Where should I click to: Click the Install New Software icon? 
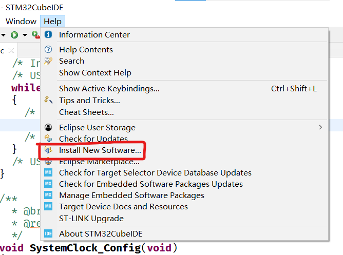48,150
